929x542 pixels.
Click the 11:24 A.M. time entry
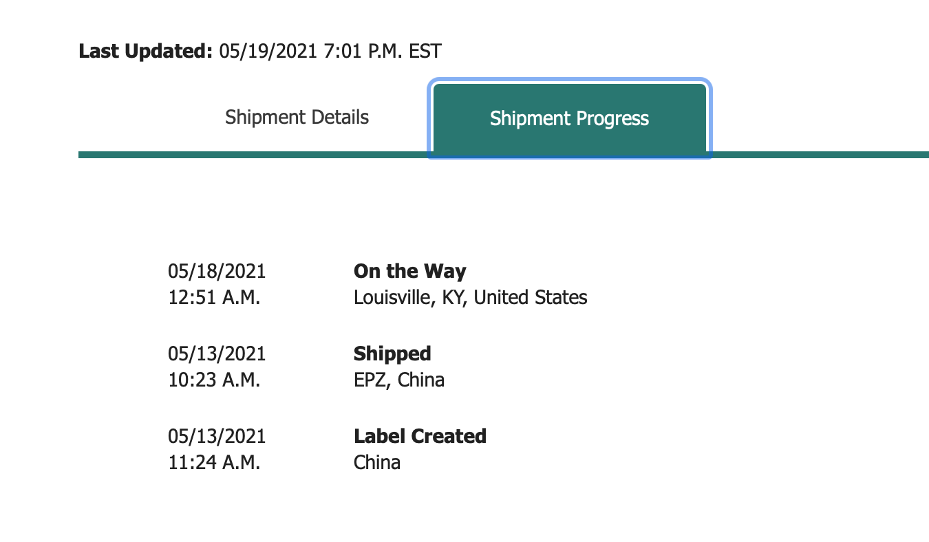(214, 462)
